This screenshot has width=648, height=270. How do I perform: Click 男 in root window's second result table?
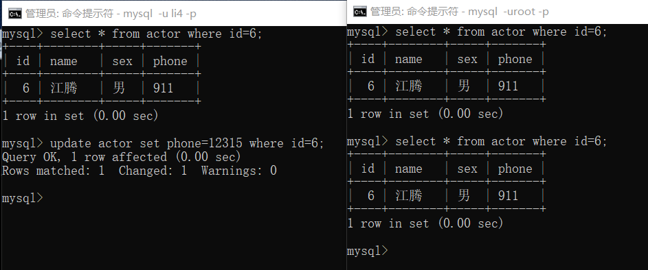464,196
